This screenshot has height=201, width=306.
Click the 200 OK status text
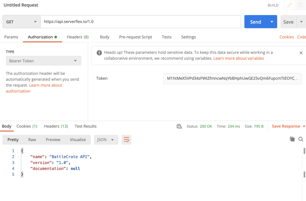click(206, 126)
